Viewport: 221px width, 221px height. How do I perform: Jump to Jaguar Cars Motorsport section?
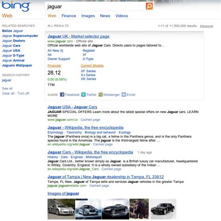tap(94, 157)
